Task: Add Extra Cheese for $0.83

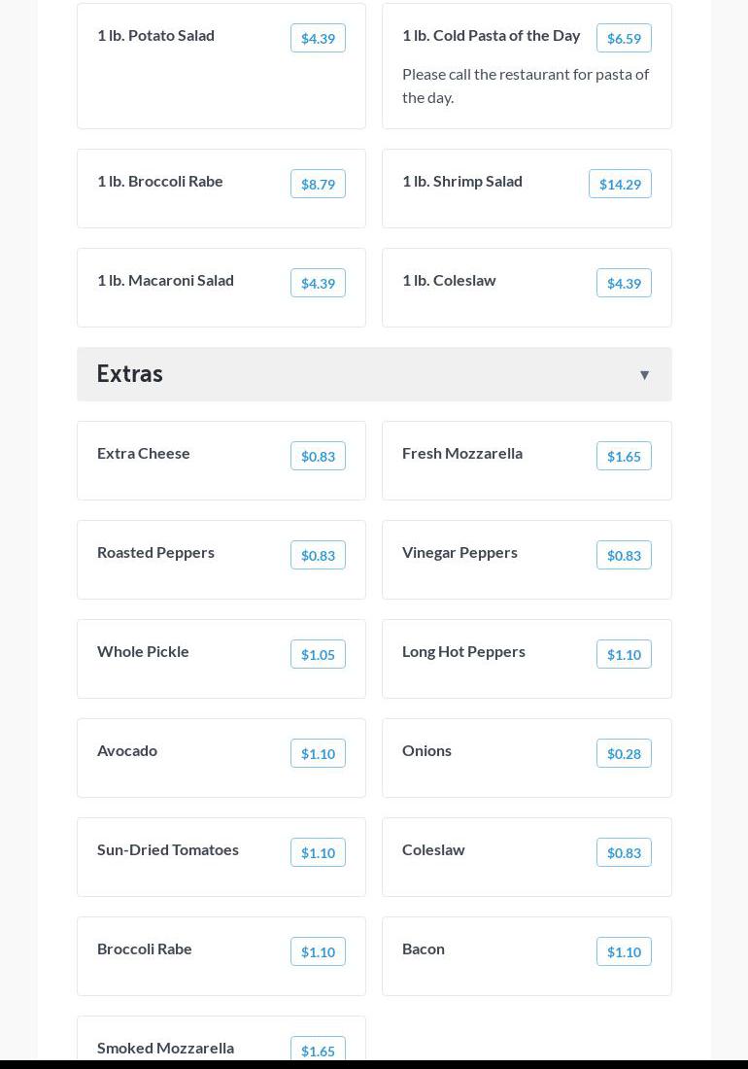Action: [x=318, y=456]
